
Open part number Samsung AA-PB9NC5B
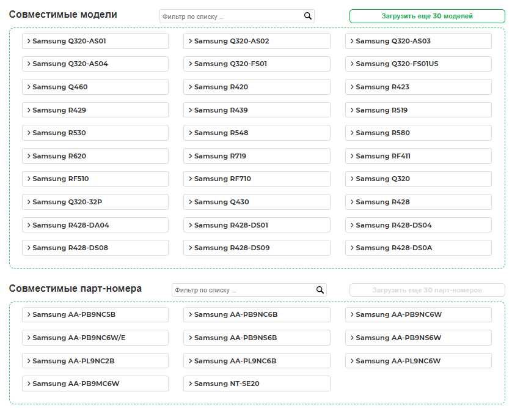tap(95, 314)
